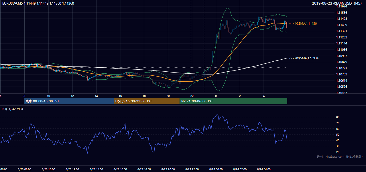The width and height of the screenshot is (366, 172).
Task: Click price axis value 1.11674
Action: [x=342, y=6]
